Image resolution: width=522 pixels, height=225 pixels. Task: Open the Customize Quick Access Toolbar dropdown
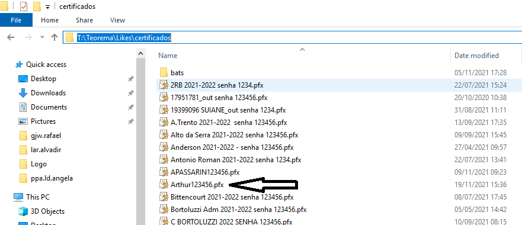(x=47, y=7)
